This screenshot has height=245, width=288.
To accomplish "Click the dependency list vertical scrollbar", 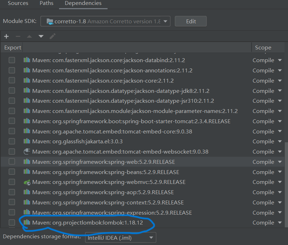I will point(286,184).
